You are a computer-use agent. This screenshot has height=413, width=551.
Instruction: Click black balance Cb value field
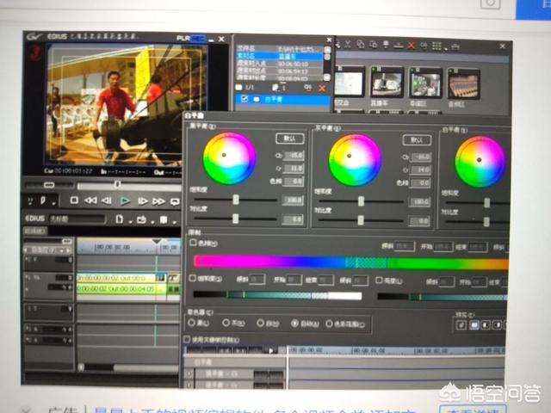pyautogui.click(x=293, y=155)
